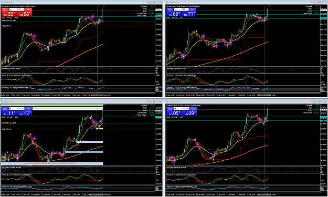The width and height of the screenshot is (328, 197).
Task: Minimize the GBPCAD,H1 chart window
Action: (x=314, y=101)
